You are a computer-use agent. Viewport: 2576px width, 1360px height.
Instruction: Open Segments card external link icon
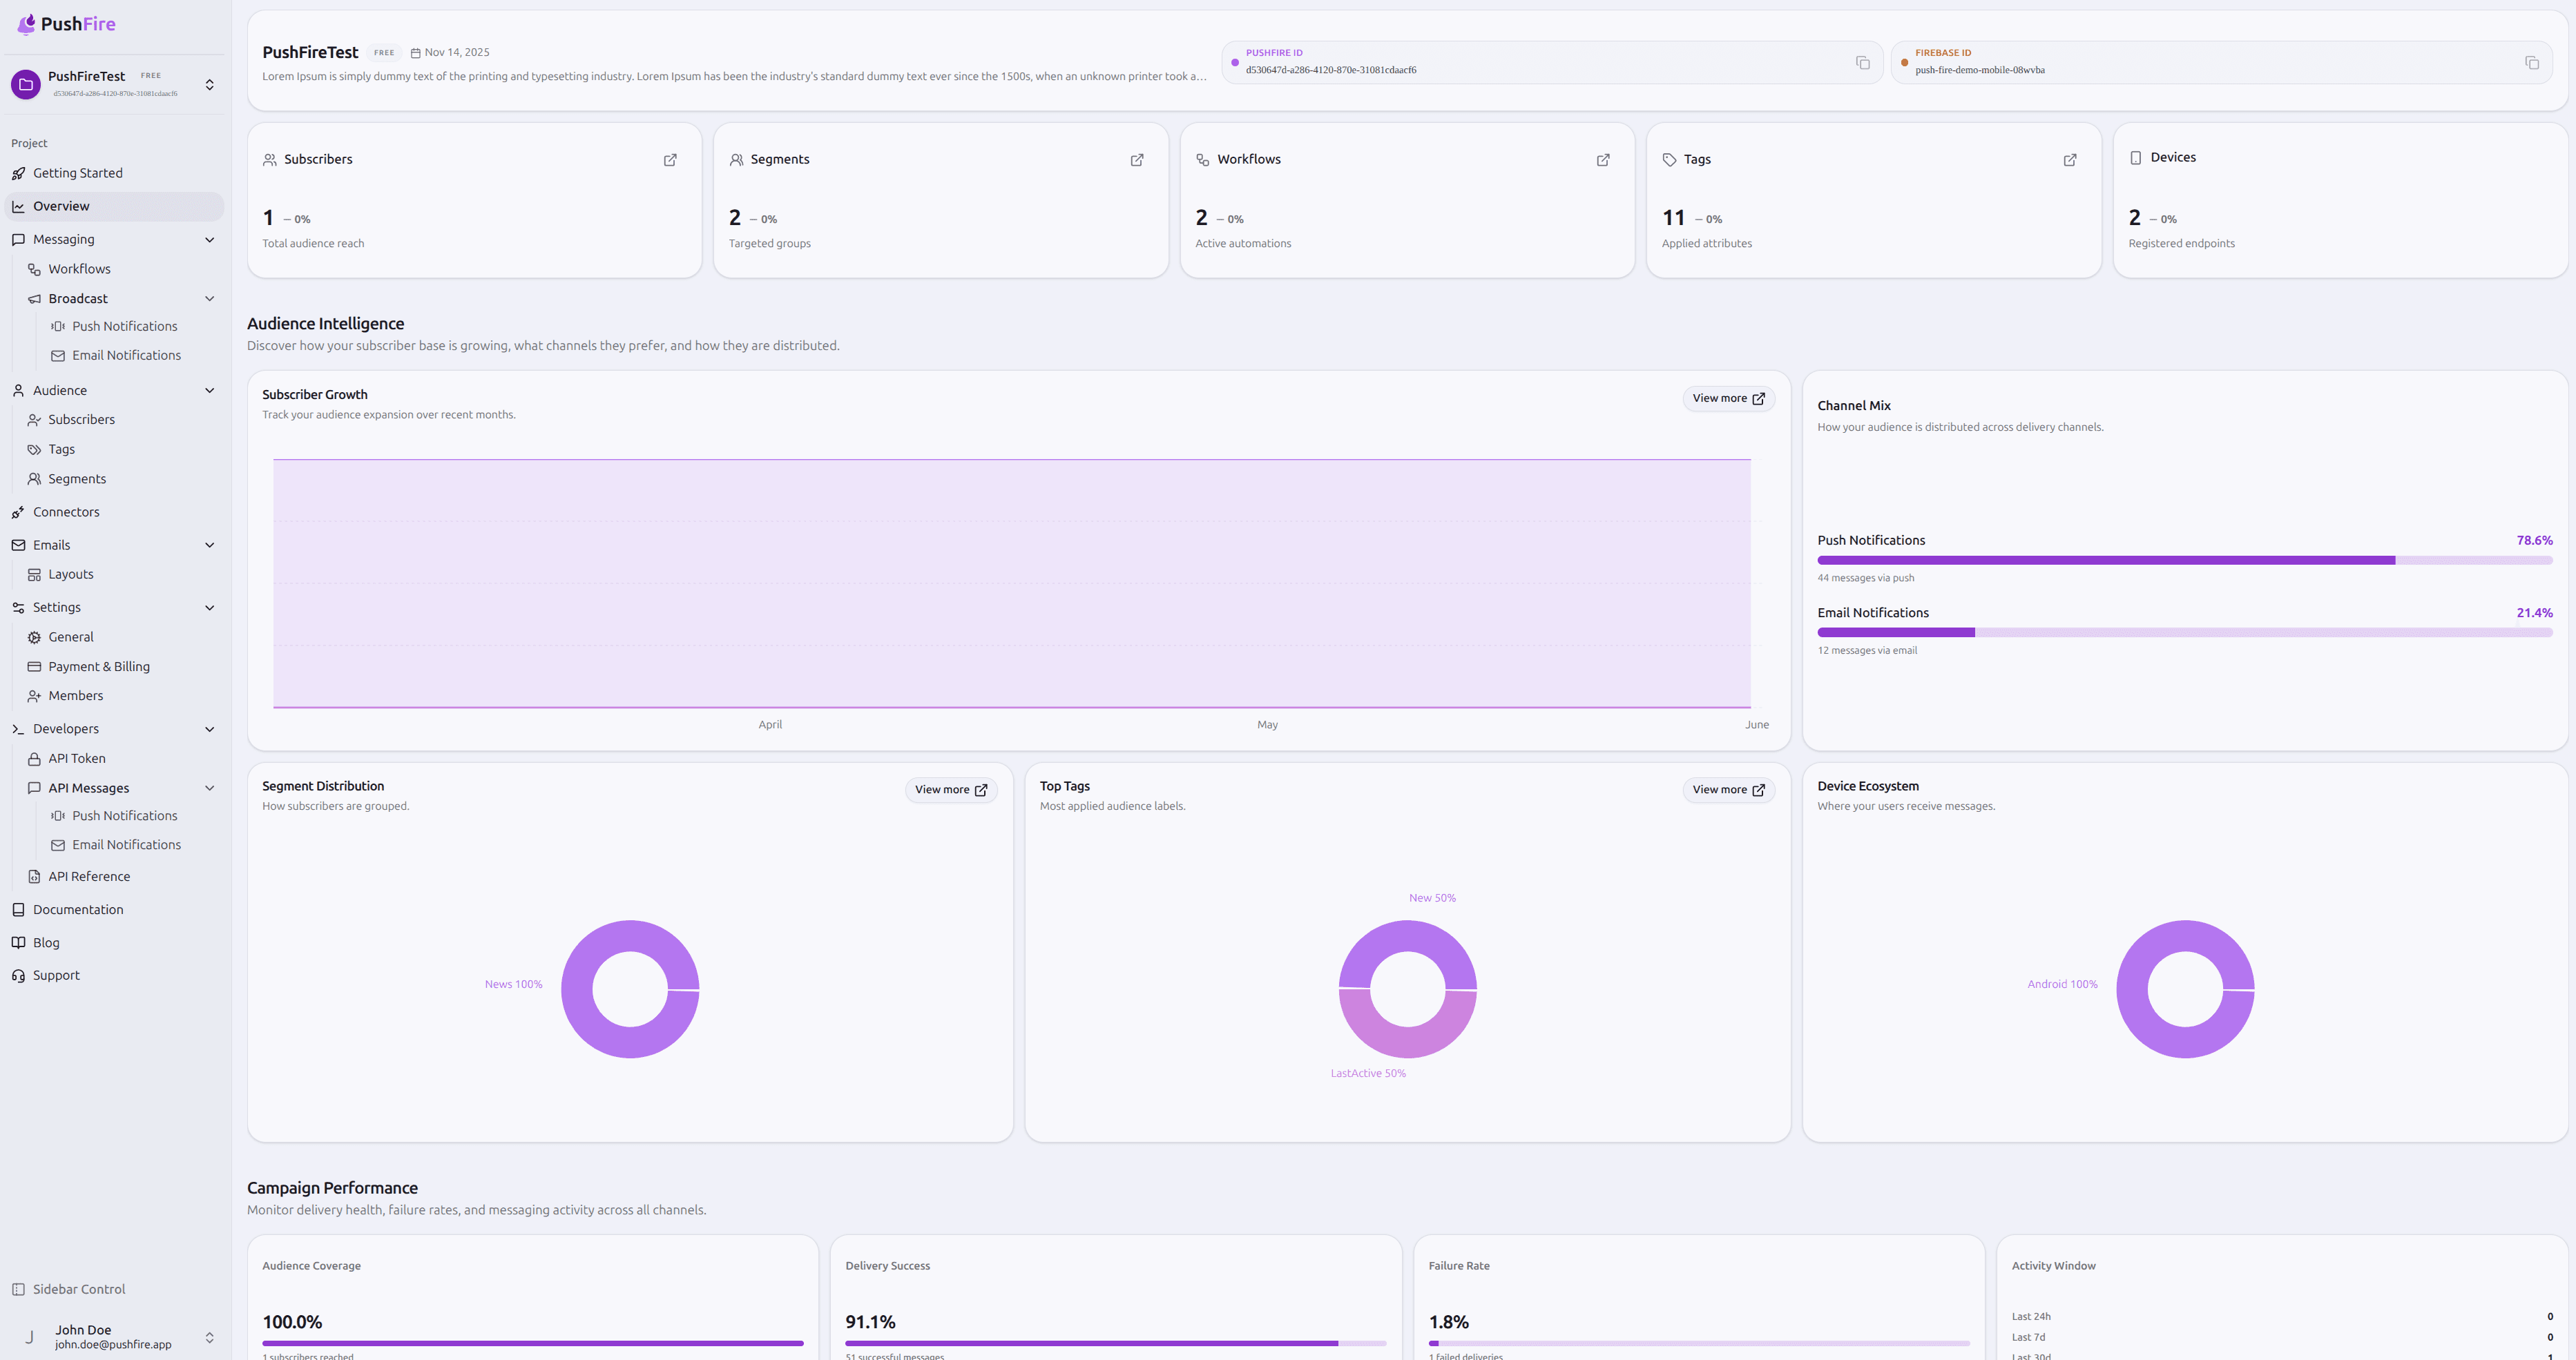tap(1137, 160)
